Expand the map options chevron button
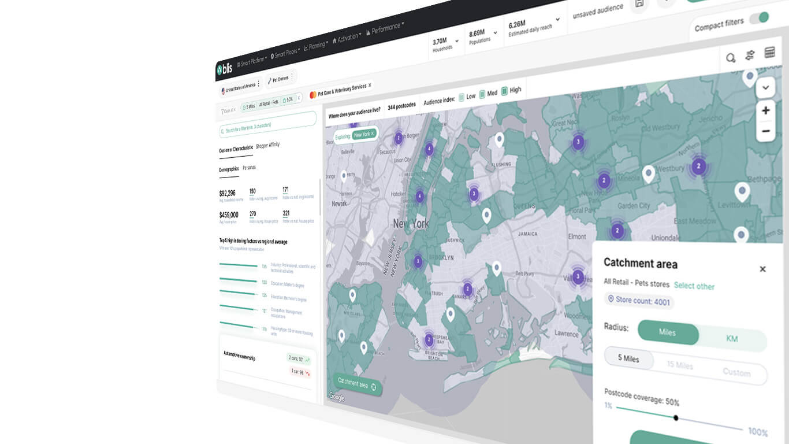This screenshot has height=444, width=789. 765,88
